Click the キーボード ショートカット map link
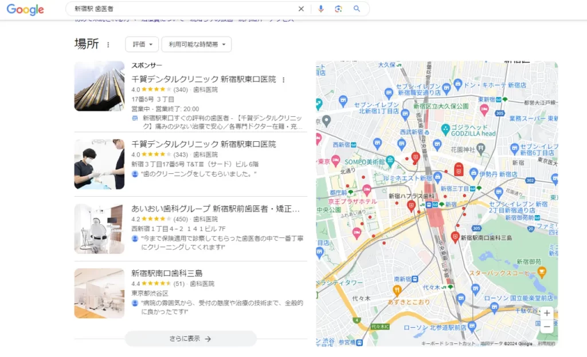587x357 pixels. [448, 344]
